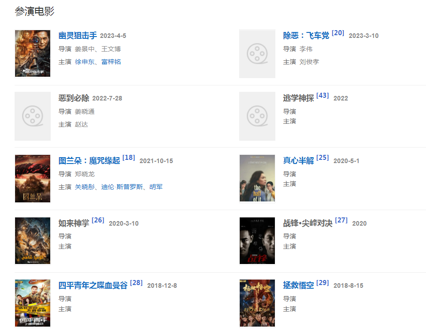Viewport: 426px width, 333px height.
Task: Open the 战锋•尖峰对决 poster thumbnail
Action: coord(257,241)
